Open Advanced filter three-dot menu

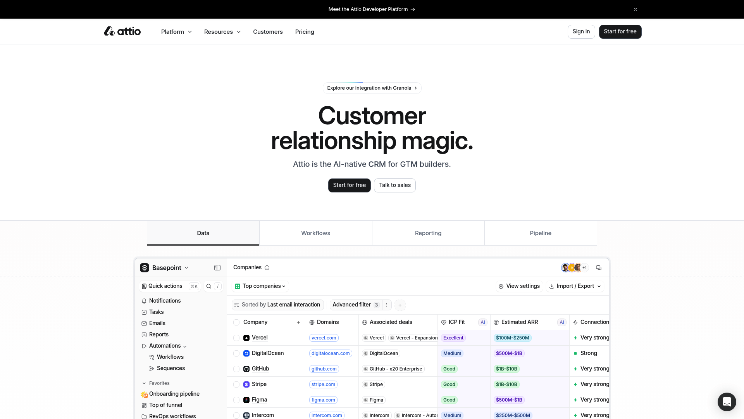pyautogui.click(x=387, y=305)
